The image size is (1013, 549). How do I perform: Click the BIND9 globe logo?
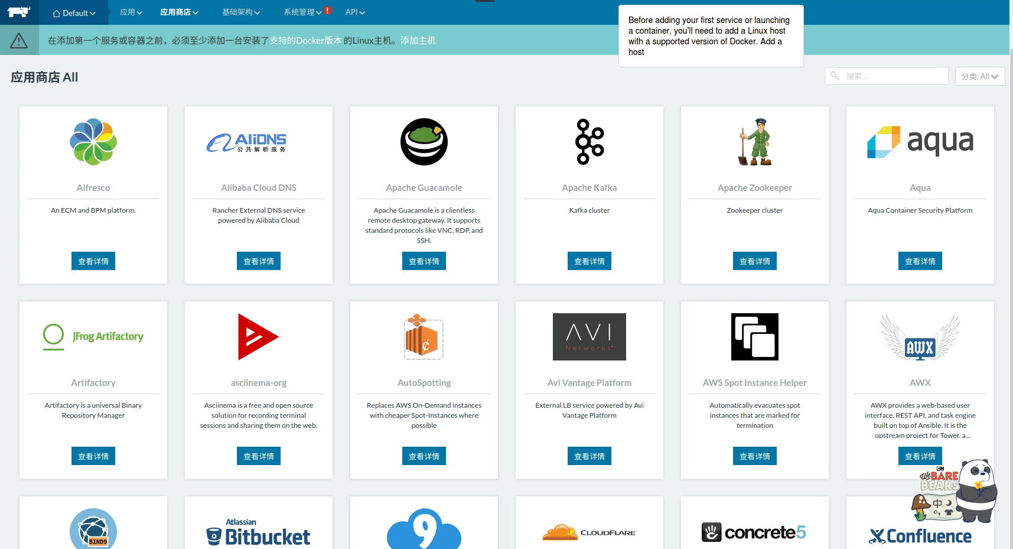(x=93, y=529)
